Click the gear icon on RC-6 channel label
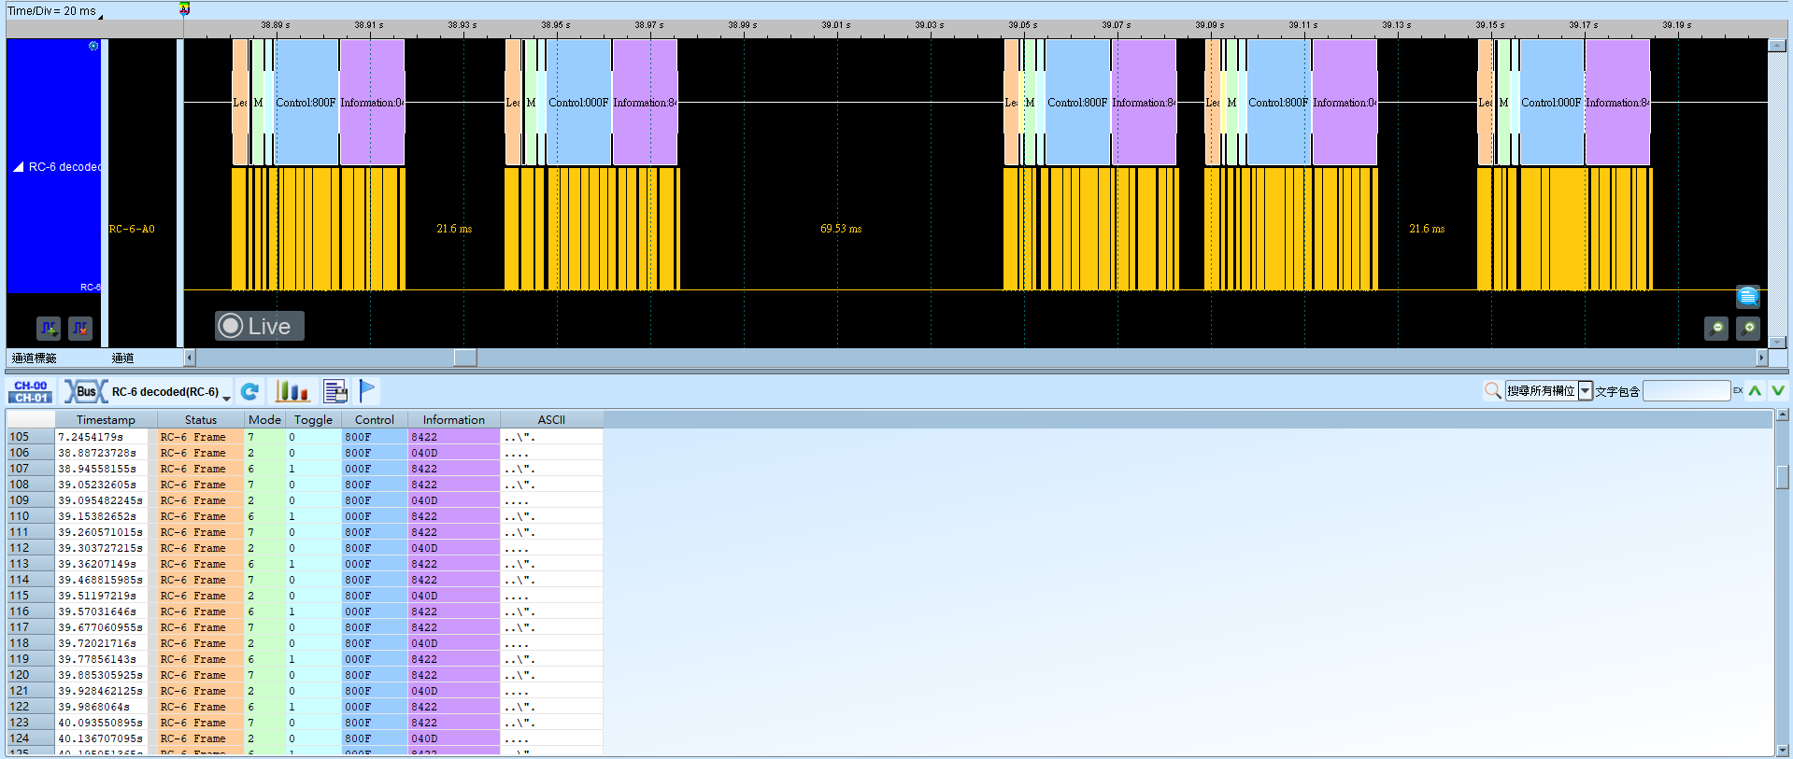 [93, 46]
